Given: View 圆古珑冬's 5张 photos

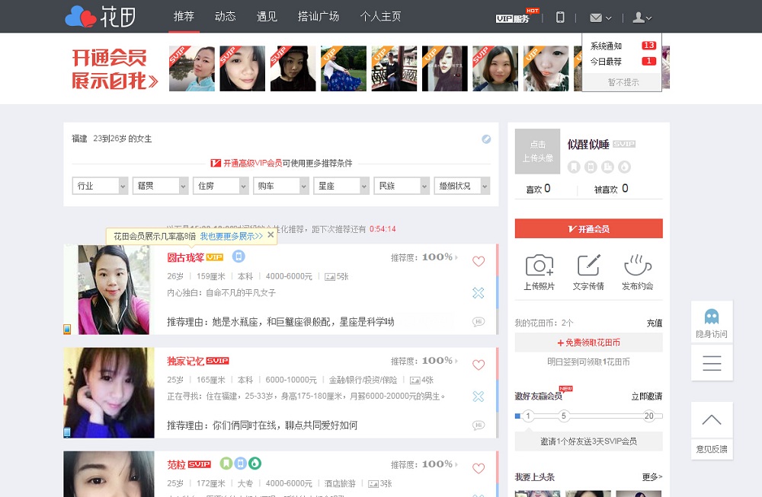Looking at the screenshot, I should click(x=337, y=276).
